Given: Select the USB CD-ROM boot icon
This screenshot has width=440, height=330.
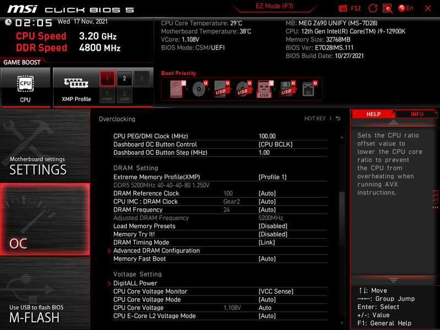Looking at the screenshot, I should pyautogui.click(x=243, y=89).
